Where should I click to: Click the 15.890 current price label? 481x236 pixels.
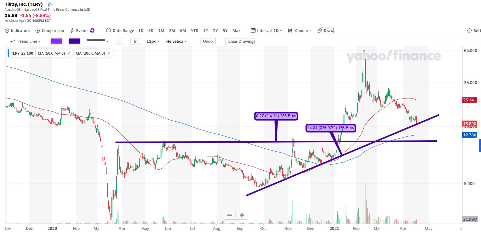point(469,124)
